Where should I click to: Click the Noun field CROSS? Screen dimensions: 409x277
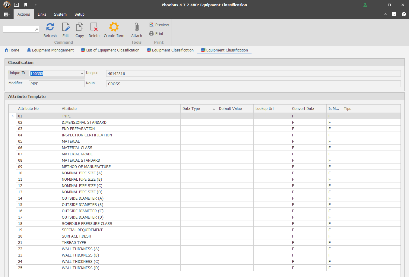pyautogui.click(x=253, y=84)
